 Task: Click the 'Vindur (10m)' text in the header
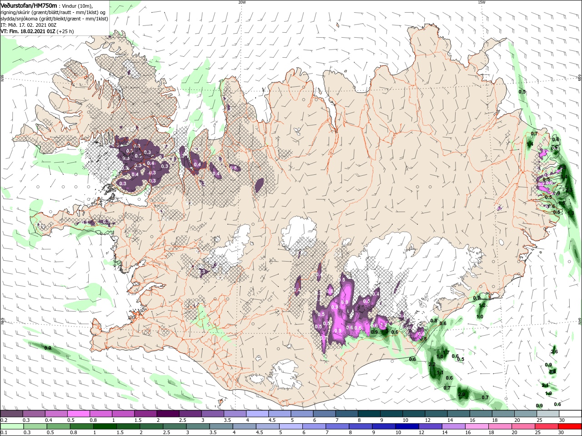point(77,5)
